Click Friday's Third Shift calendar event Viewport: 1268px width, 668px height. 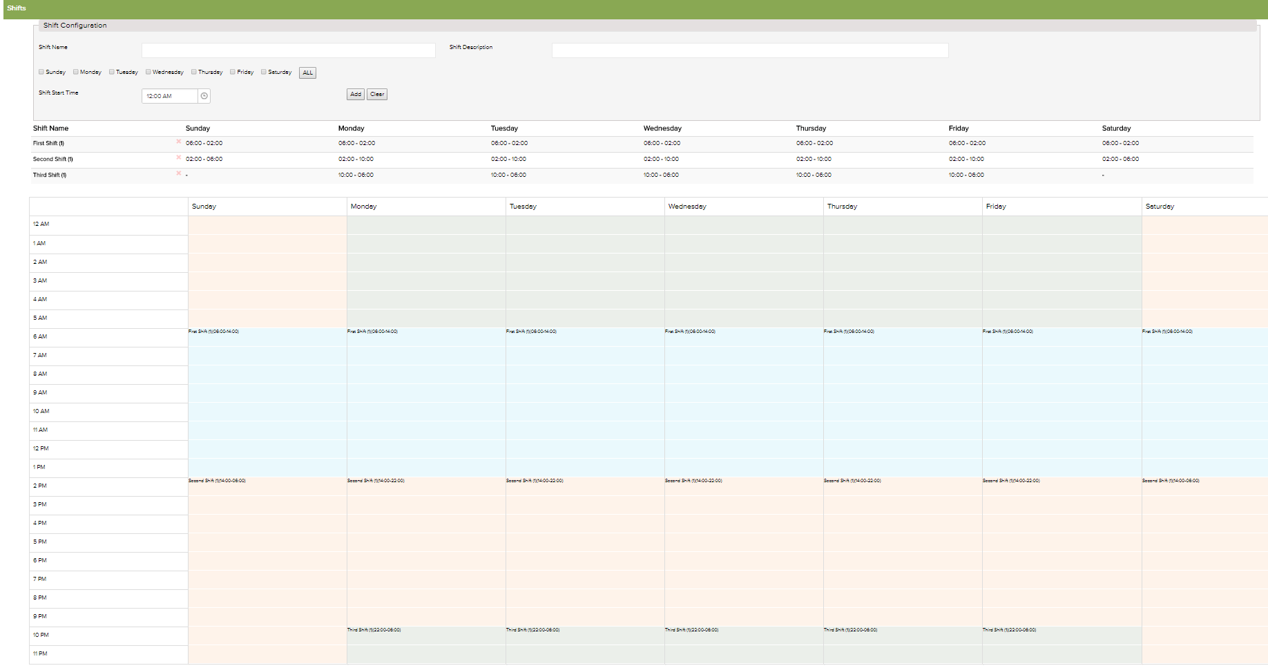[1061, 644]
